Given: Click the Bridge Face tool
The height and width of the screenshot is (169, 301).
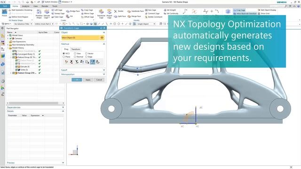Looking at the screenshot, I should [x=73, y=11].
